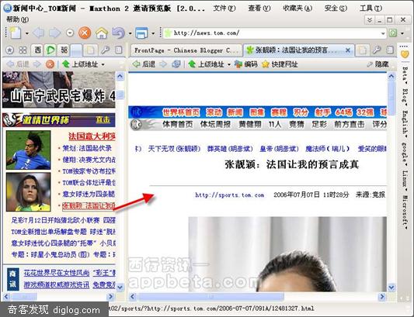This screenshot has height=317, width=414.
Task: Click the right pane horizontal scrollbar thumb
Action: click(210, 297)
